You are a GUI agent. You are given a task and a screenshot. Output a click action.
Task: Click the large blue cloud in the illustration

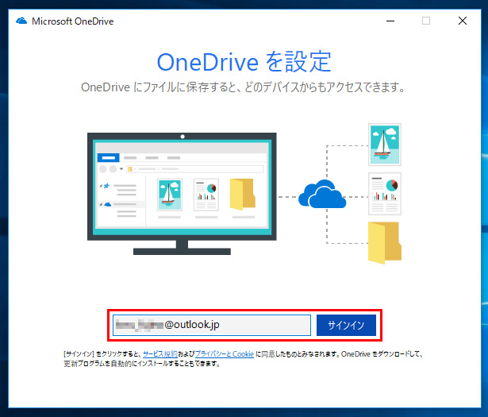tap(322, 193)
